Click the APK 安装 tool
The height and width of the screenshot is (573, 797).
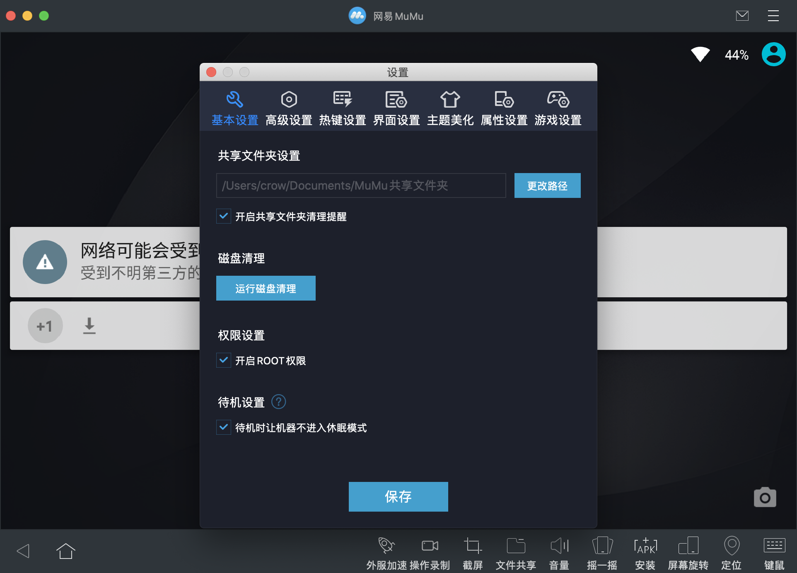click(645, 554)
